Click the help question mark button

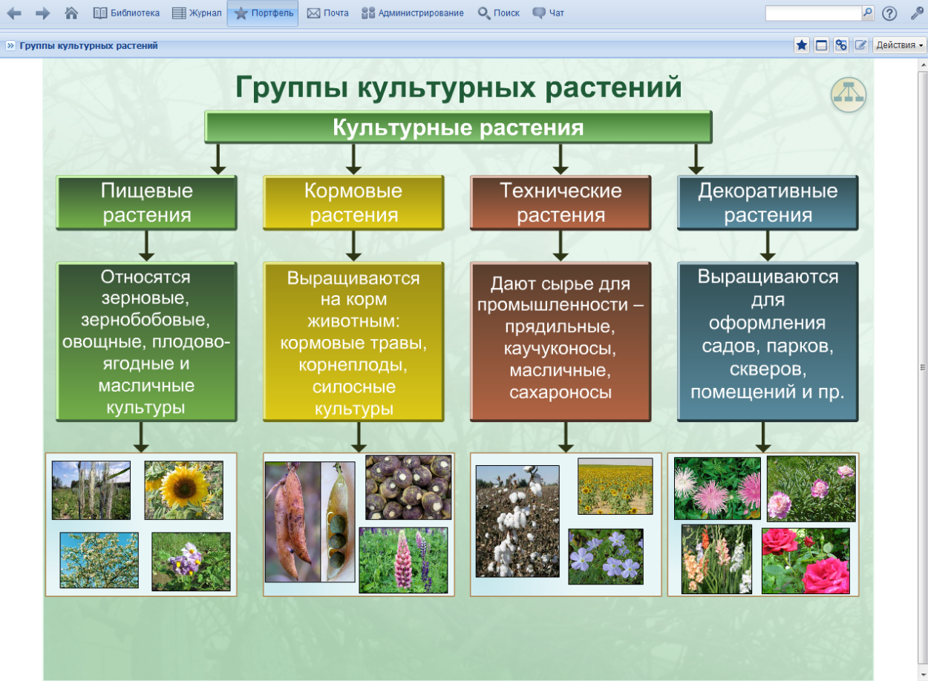click(890, 13)
